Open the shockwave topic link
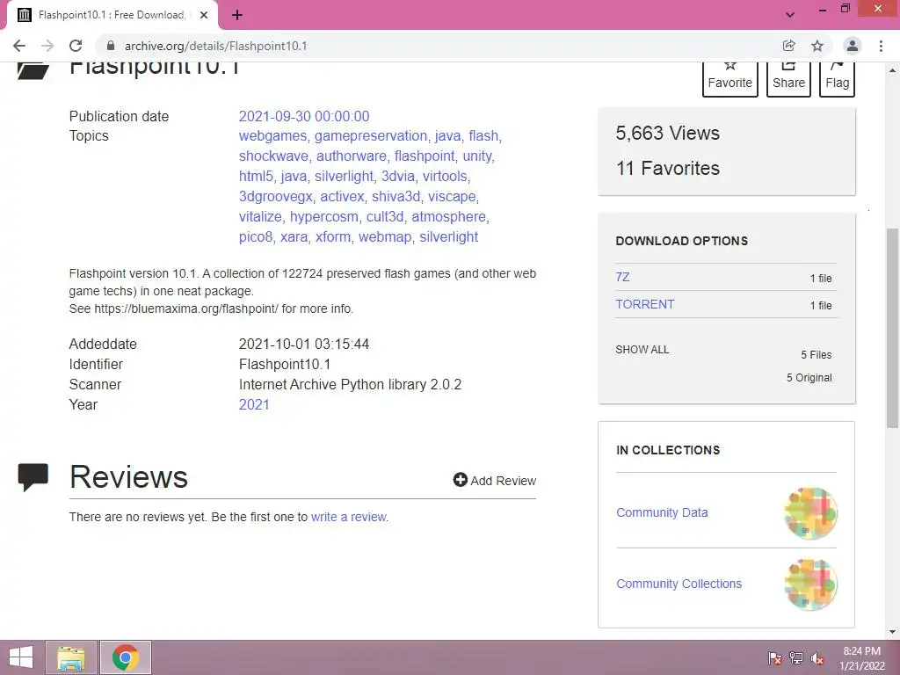Viewport: 900px width, 675px height. click(273, 156)
